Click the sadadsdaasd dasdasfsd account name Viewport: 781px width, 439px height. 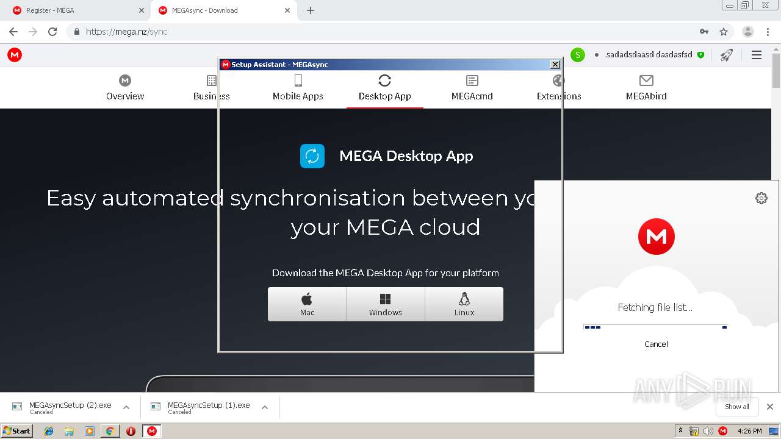click(x=649, y=55)
